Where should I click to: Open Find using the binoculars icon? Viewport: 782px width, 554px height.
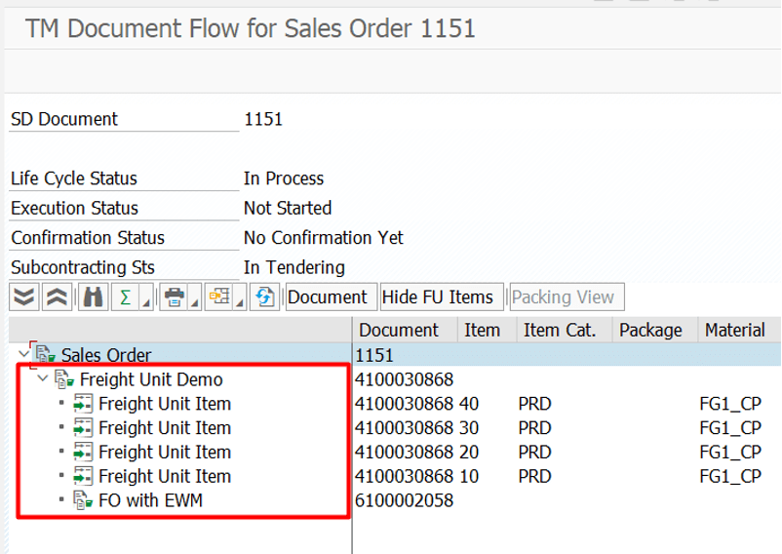pos(94,297)
